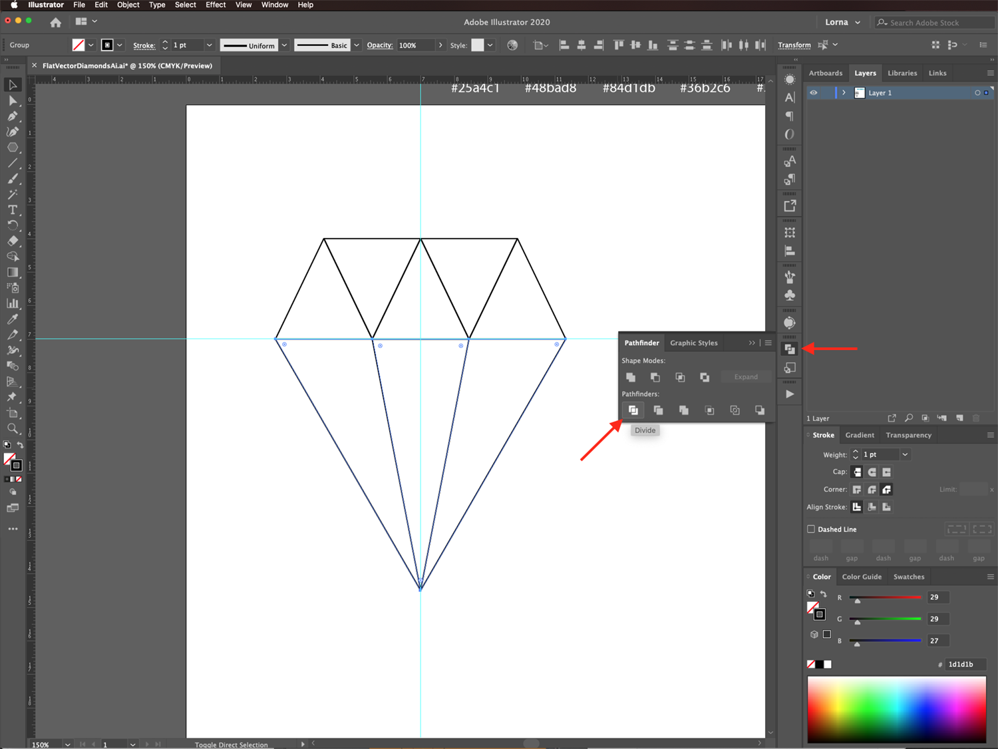Click the Opacity label link
The height and width of the screenshot is (749, 998).
pos(380,45)
